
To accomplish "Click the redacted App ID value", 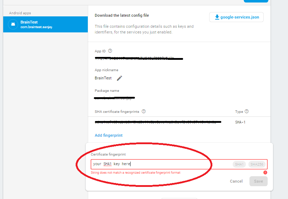I will [139, 58].
